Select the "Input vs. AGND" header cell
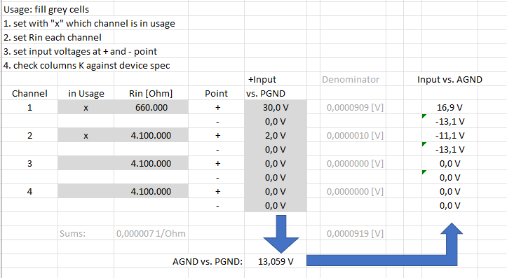 coord(449,79)
